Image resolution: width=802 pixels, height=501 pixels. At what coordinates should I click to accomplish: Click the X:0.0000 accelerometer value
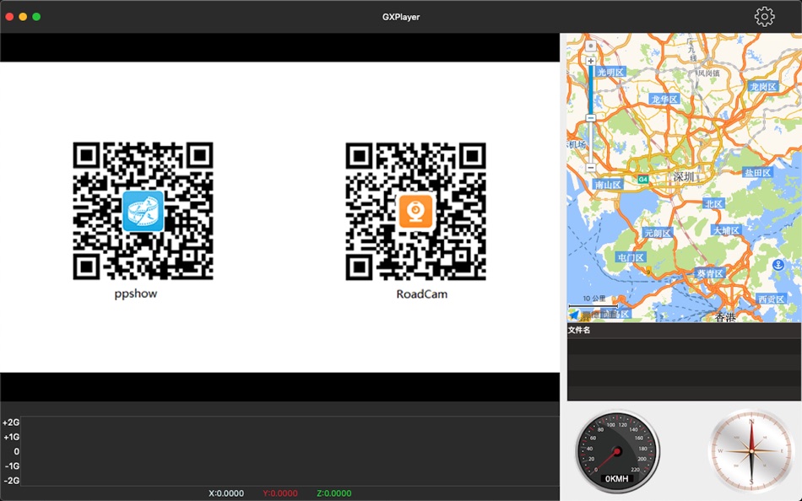[226, 493]
